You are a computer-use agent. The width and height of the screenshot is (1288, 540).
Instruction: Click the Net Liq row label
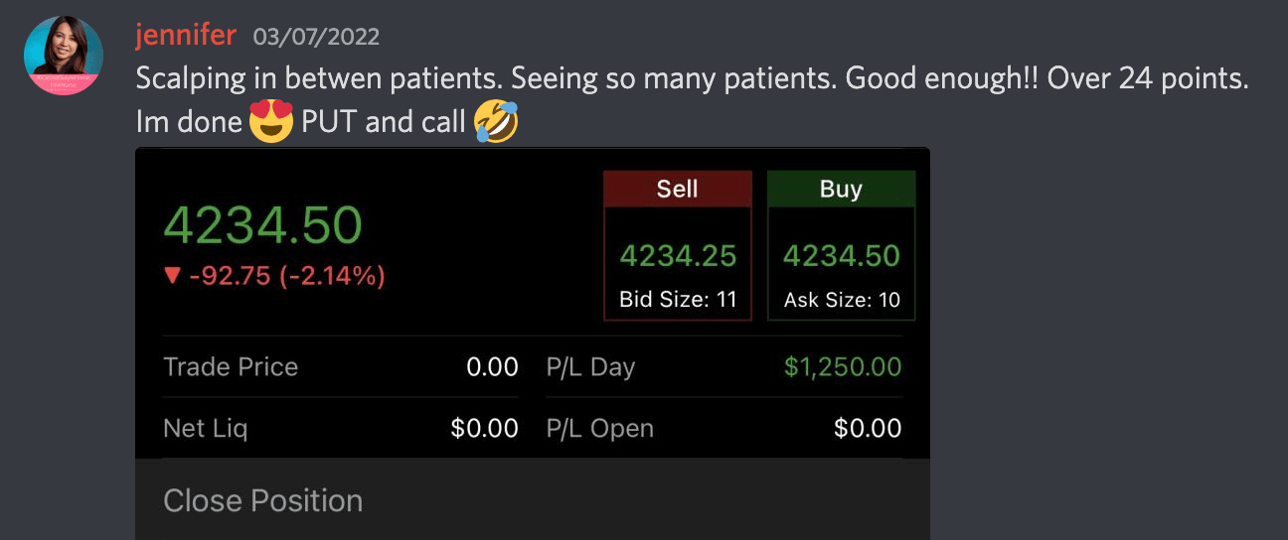click(x=205, y=429)
